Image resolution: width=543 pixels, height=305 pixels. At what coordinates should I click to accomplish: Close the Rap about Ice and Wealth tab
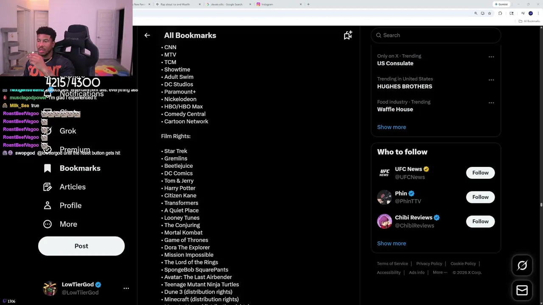tap(200, 4)
